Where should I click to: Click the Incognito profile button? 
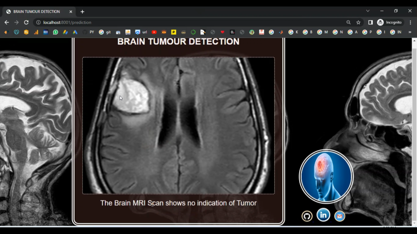[x=389, y=22]
